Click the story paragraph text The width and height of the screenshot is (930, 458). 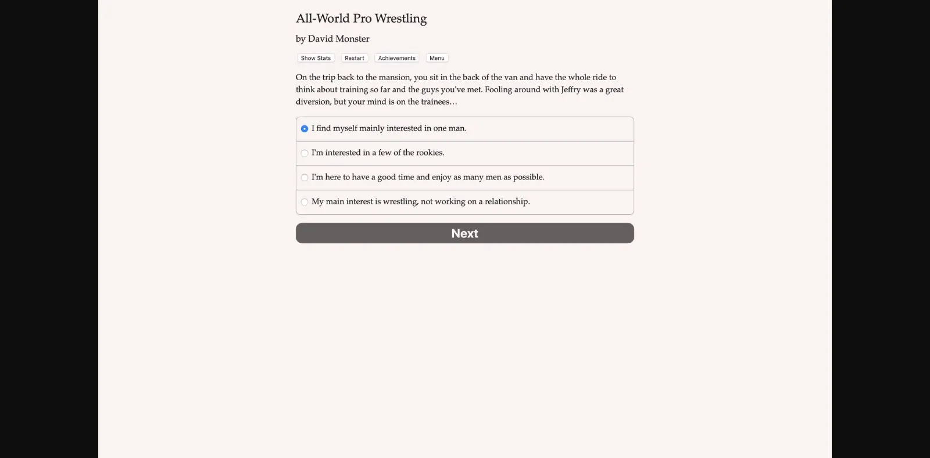coord(459,89)
